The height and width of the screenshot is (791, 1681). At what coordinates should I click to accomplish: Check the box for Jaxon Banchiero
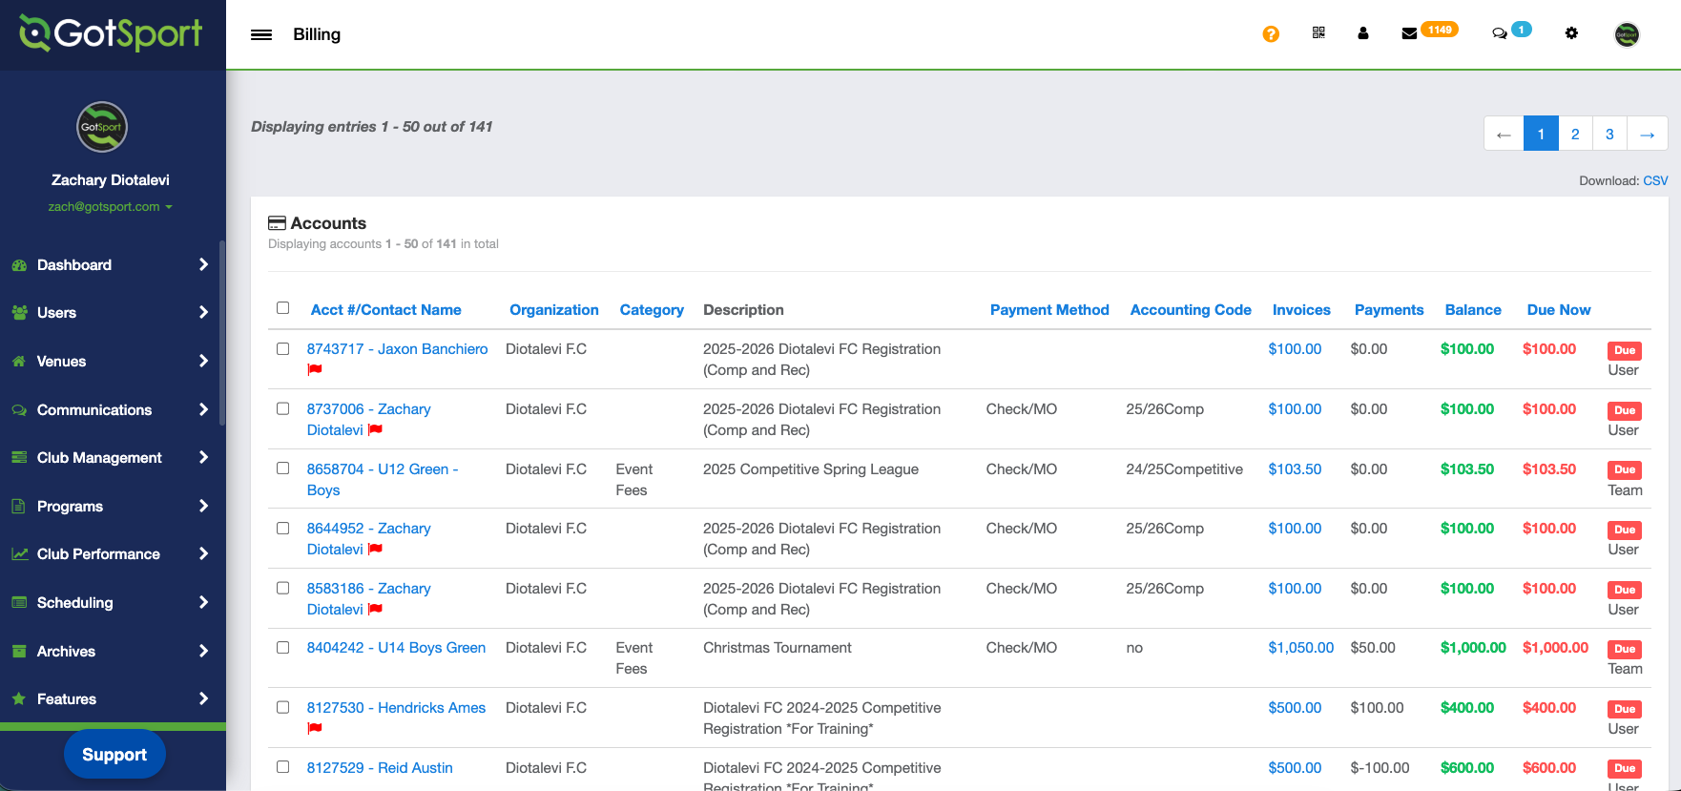click(x=283, y=349)
